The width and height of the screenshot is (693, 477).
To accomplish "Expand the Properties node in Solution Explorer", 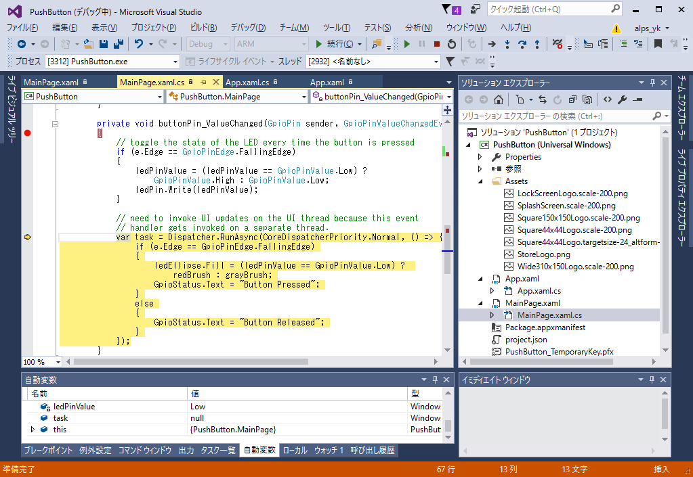I will click(x=480, y=157).
